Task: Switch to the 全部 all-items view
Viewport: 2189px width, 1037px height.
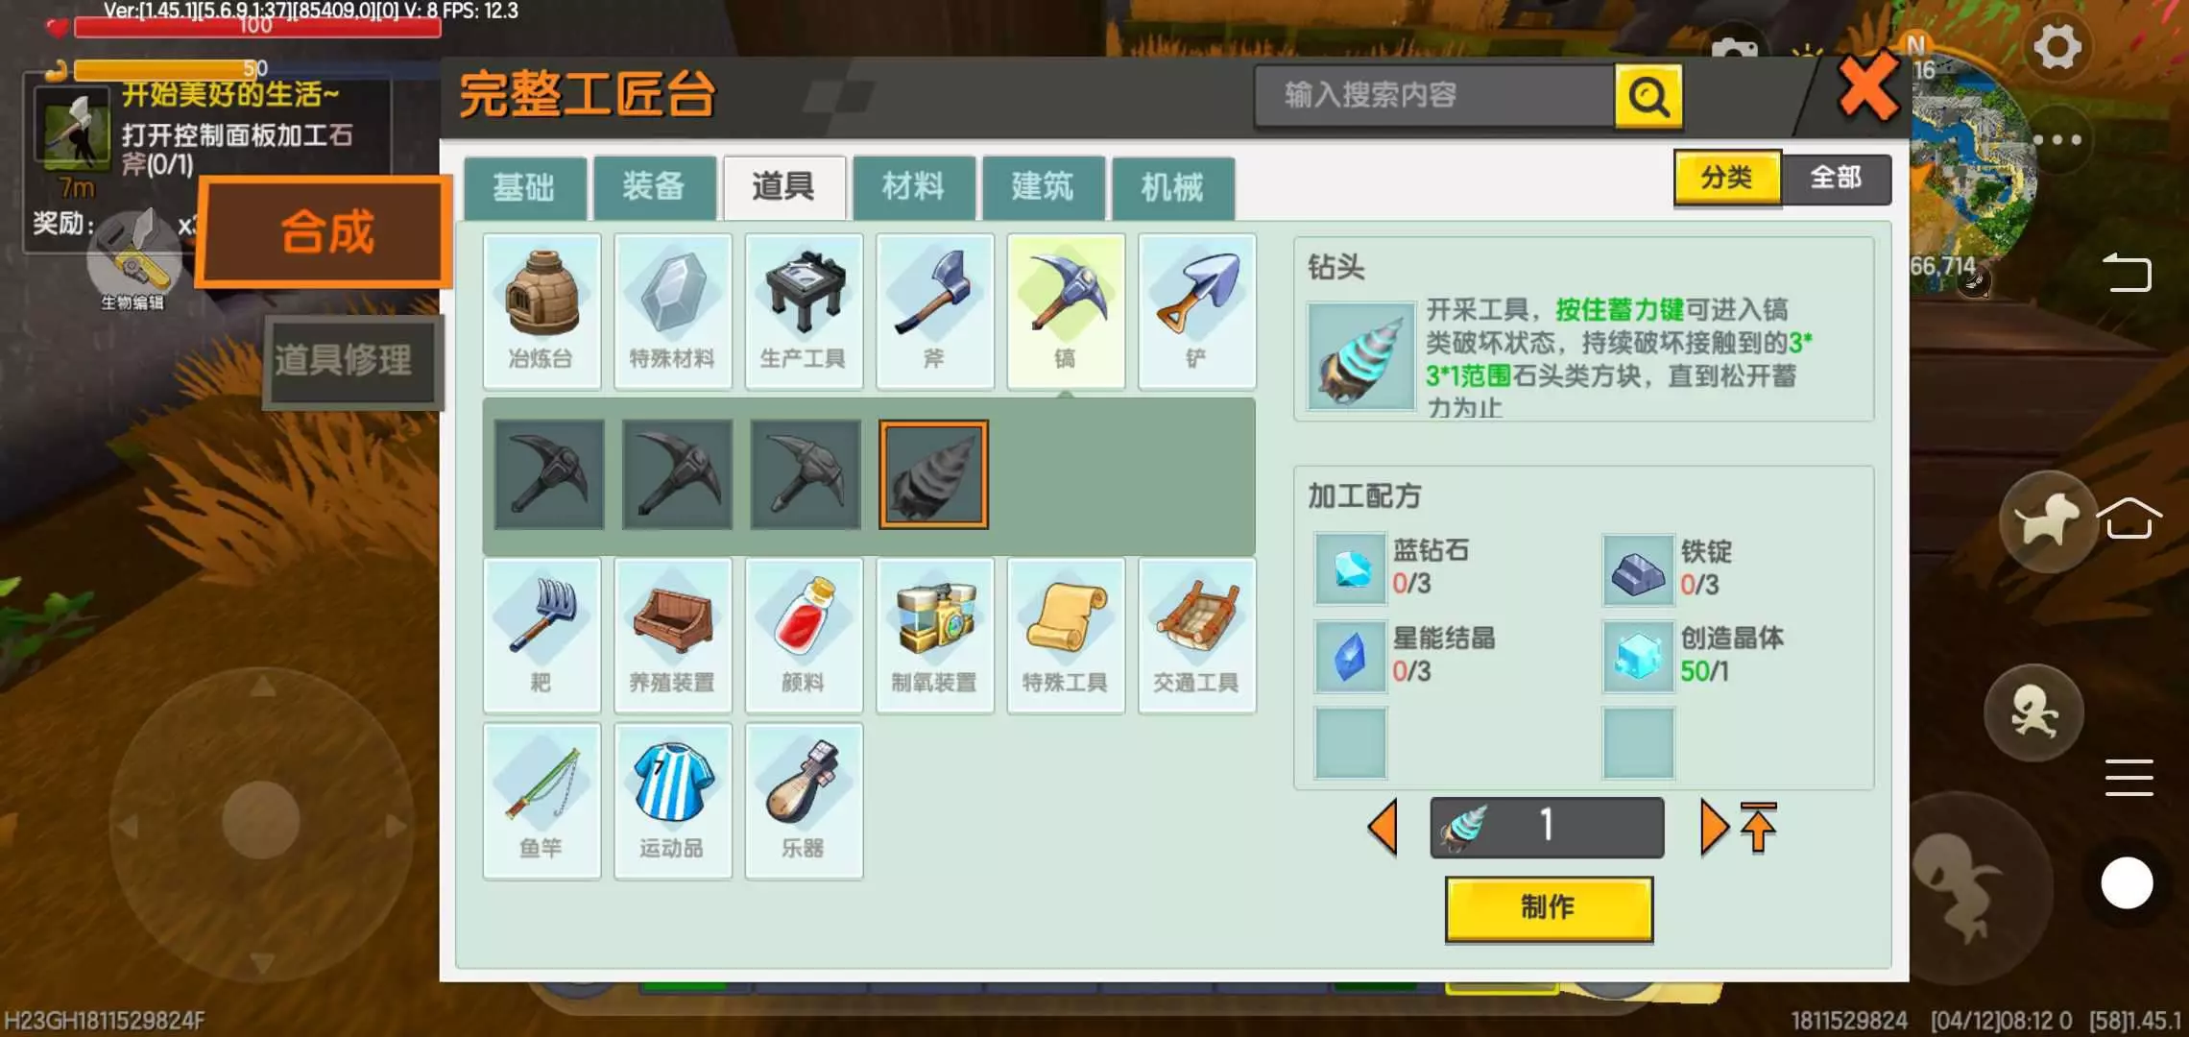Action: 1836,178
